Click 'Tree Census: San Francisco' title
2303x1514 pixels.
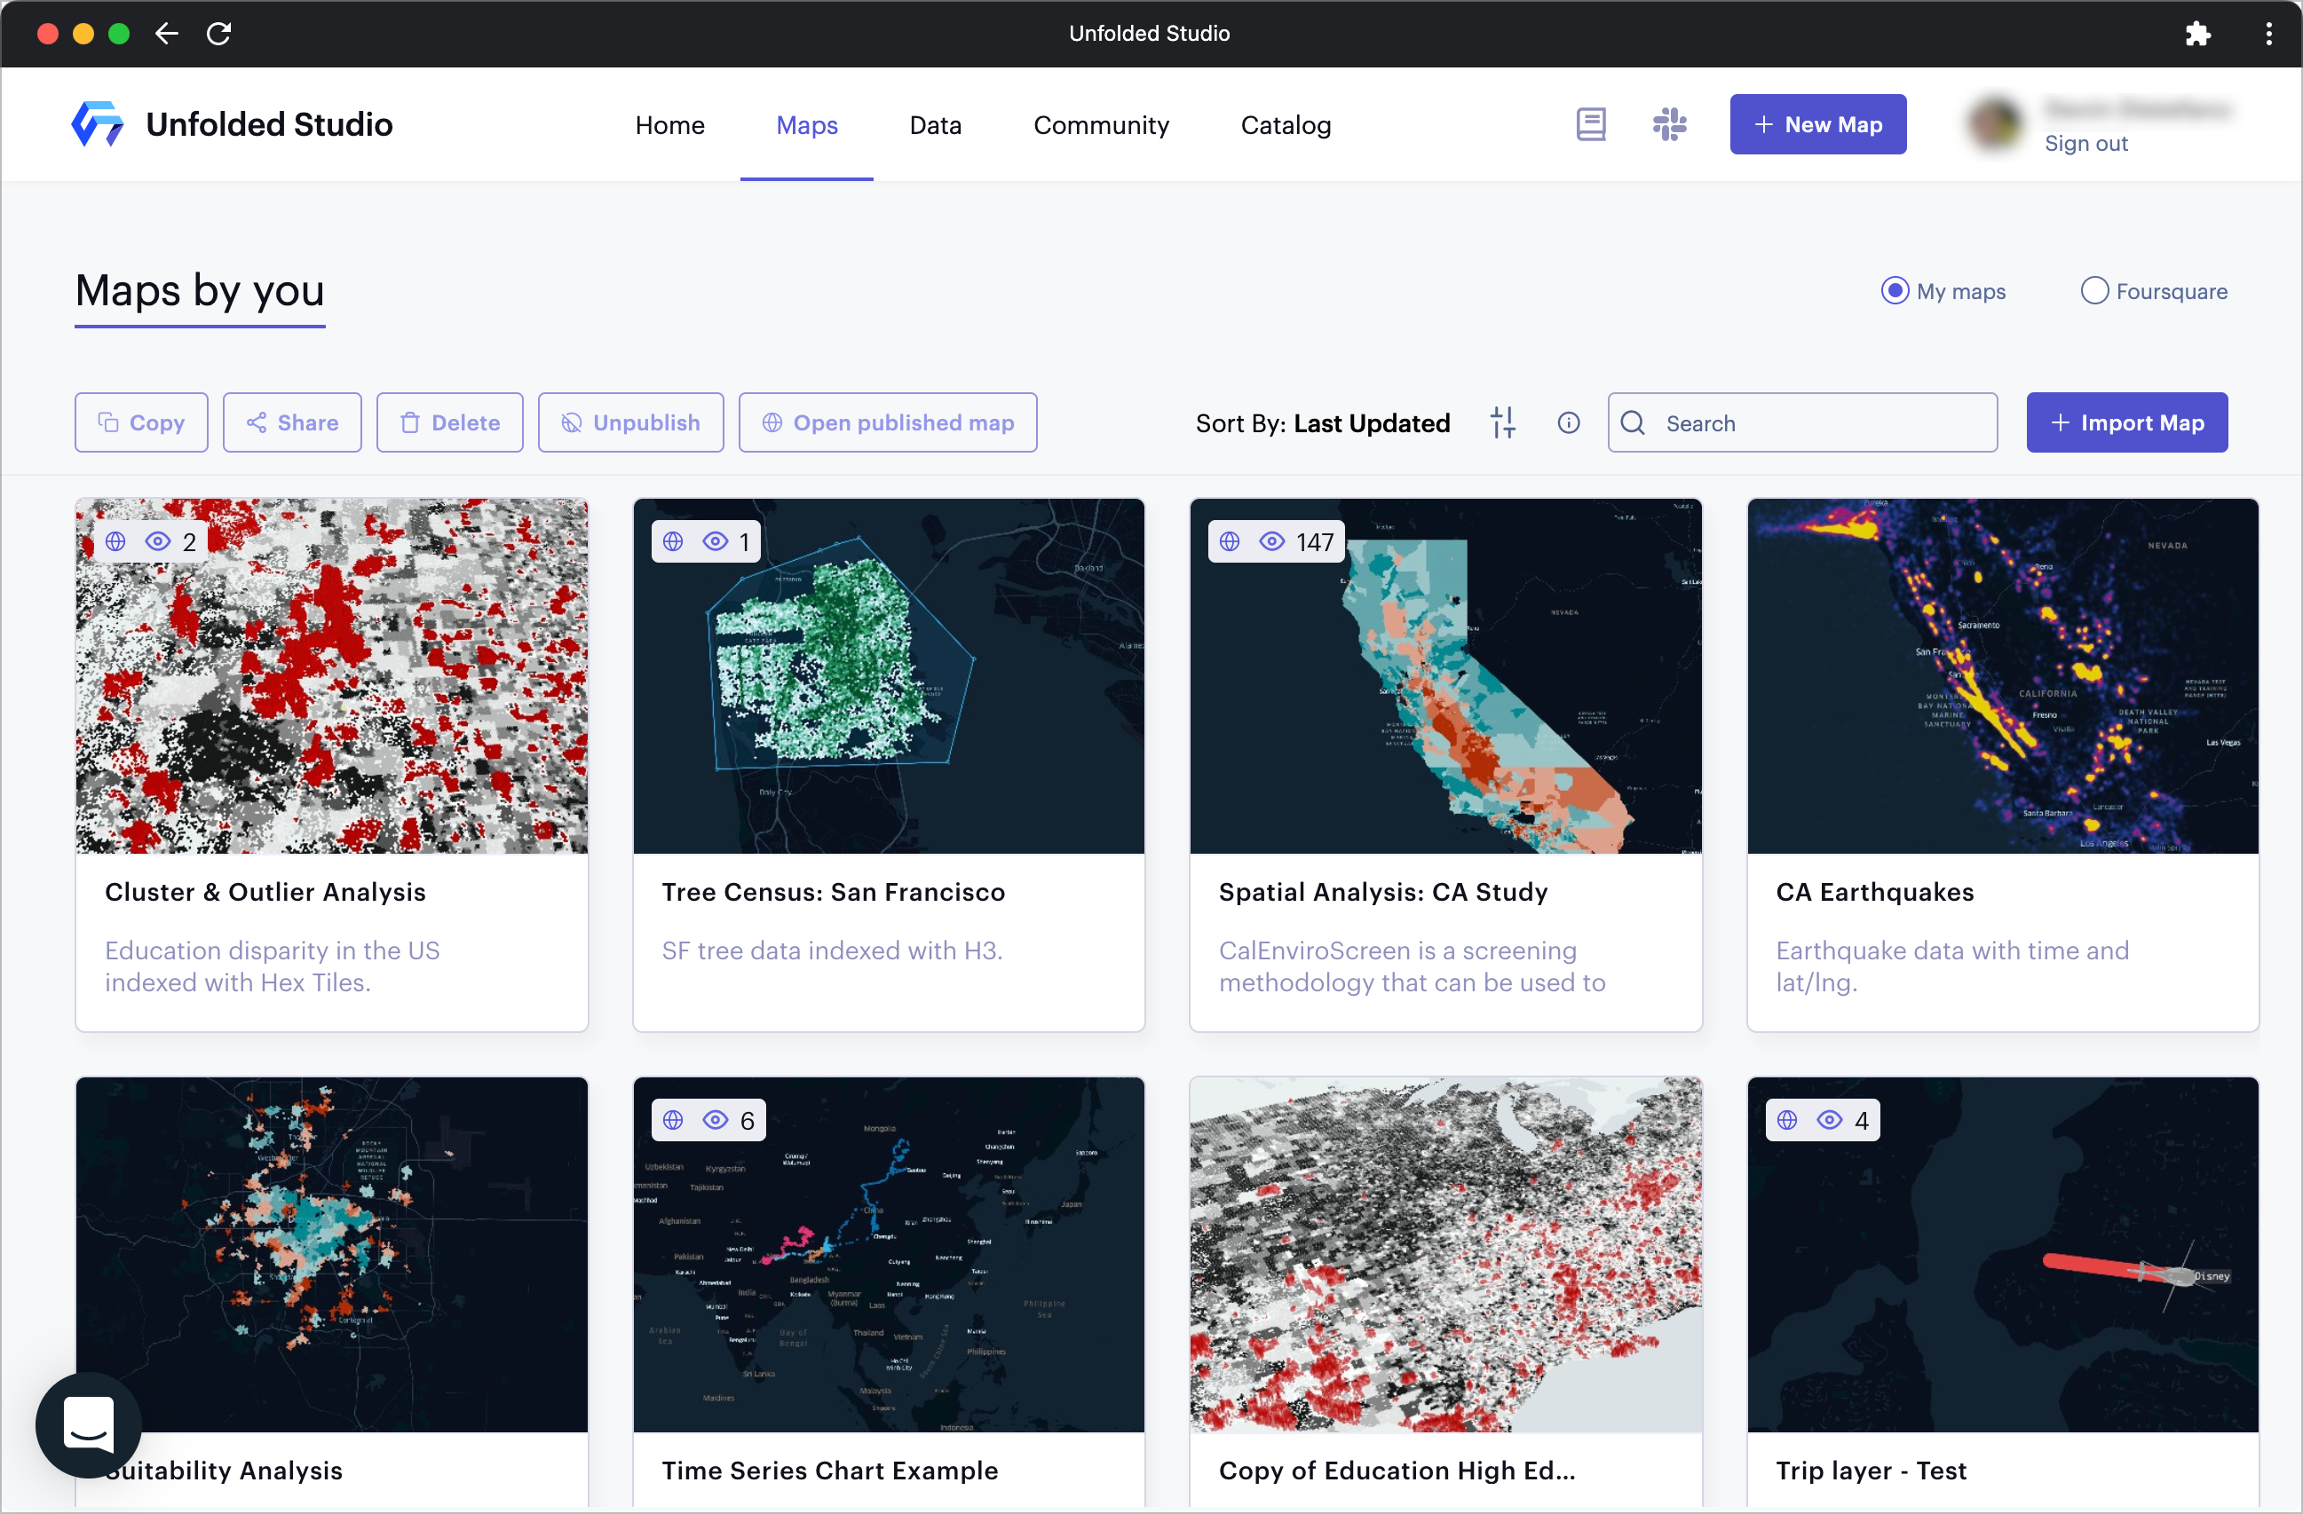point(833,892)
